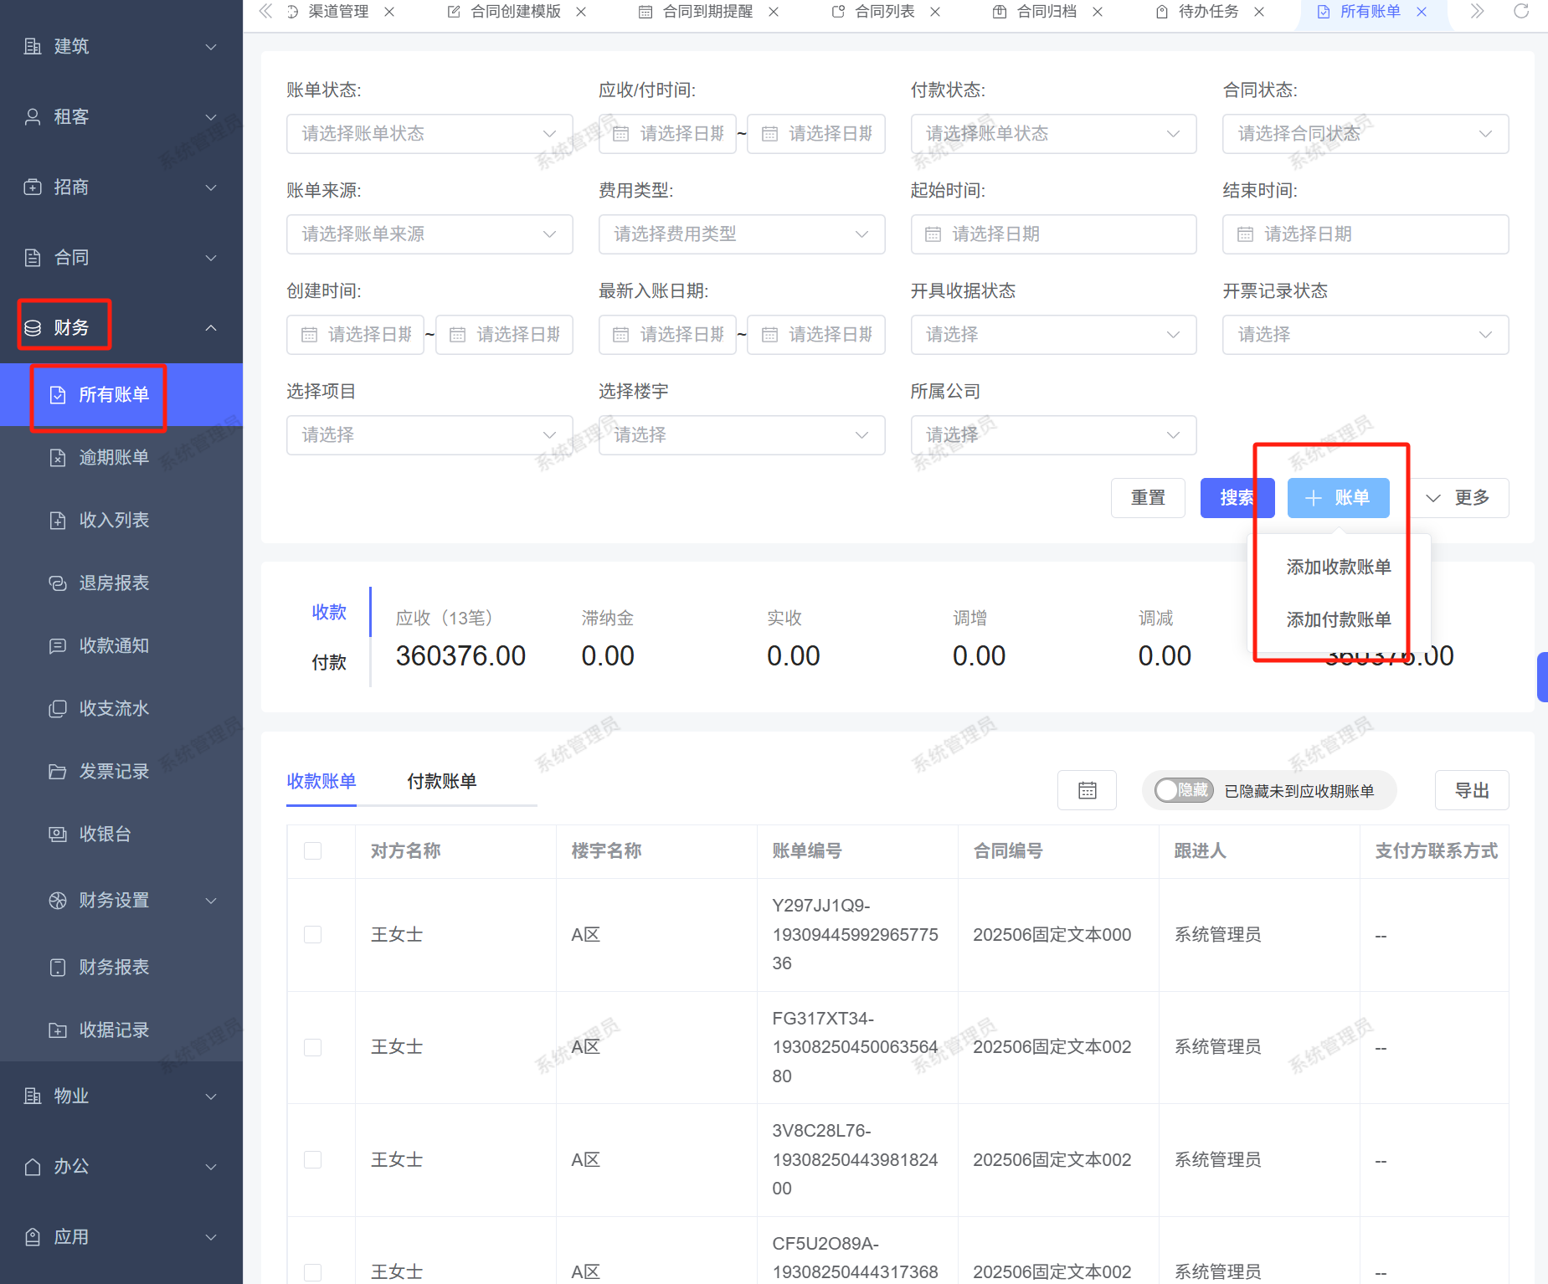
Task: Open 发票记录 in the finance menu
Action: pyautogui.click(x=113, y=771)
